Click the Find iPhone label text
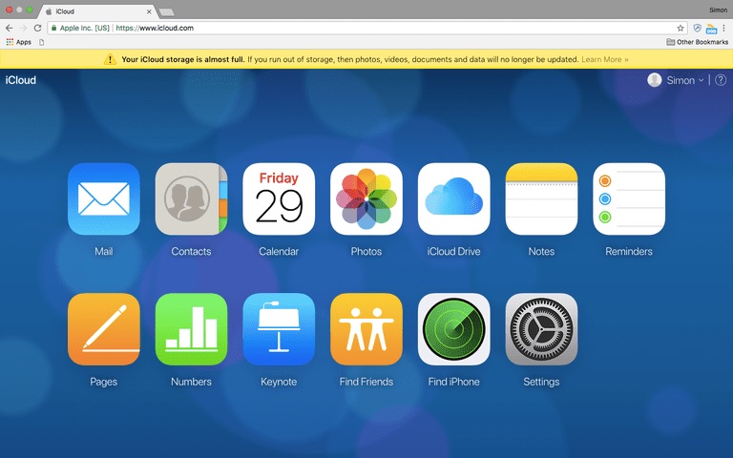Viewport: 733px width, 458px height. [454, 382]
